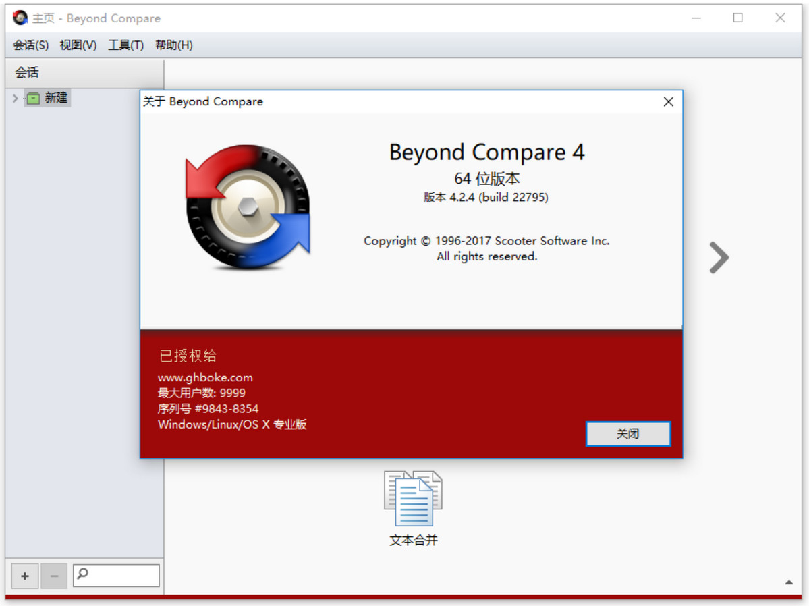Image resolution: width=809 pixels, height=606 pixels.
Task: Click the www.ghboke.com license text
Action: click(205, 377)
